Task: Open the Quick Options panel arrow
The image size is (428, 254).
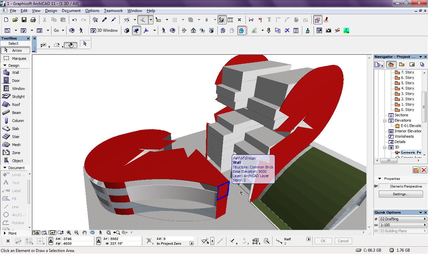Action: (420, 213)
